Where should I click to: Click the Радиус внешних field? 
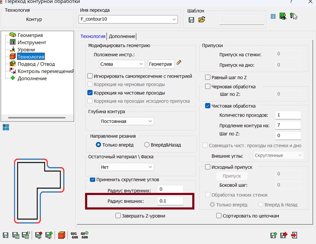170,201
